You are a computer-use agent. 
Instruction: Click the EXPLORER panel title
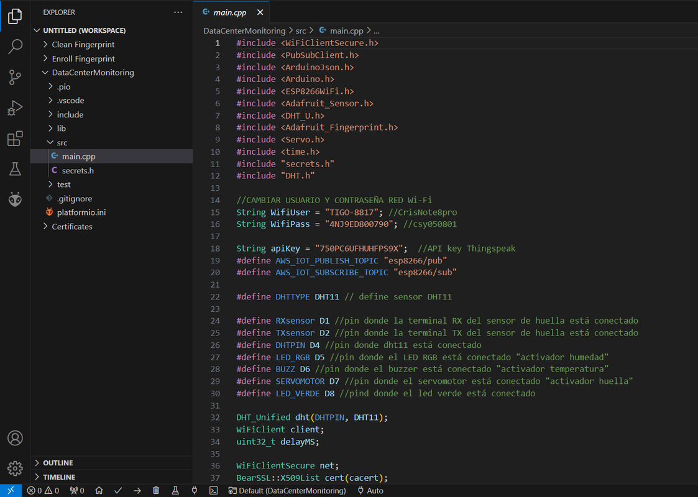pyautogui.click(x=59, y=12)
